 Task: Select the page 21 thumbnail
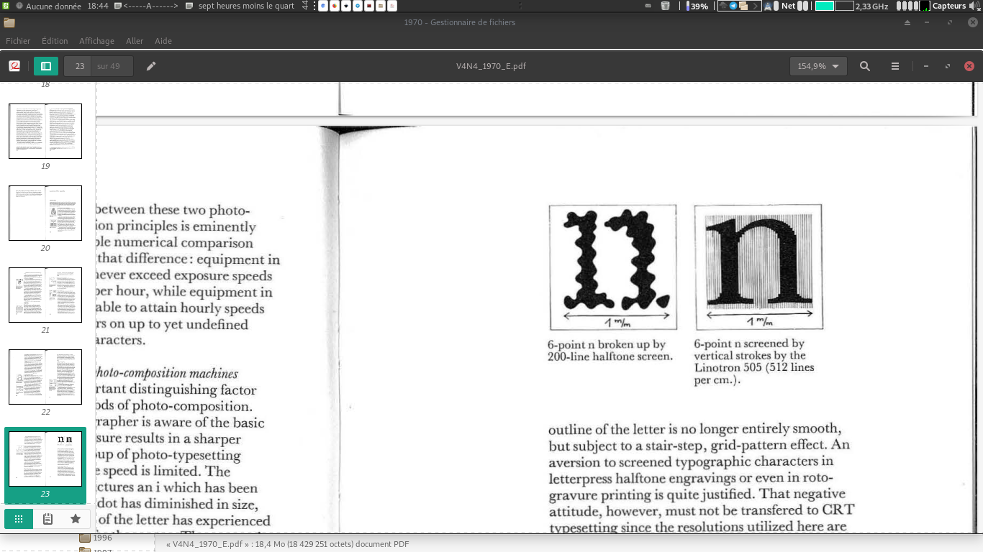(x=45, y=295)
